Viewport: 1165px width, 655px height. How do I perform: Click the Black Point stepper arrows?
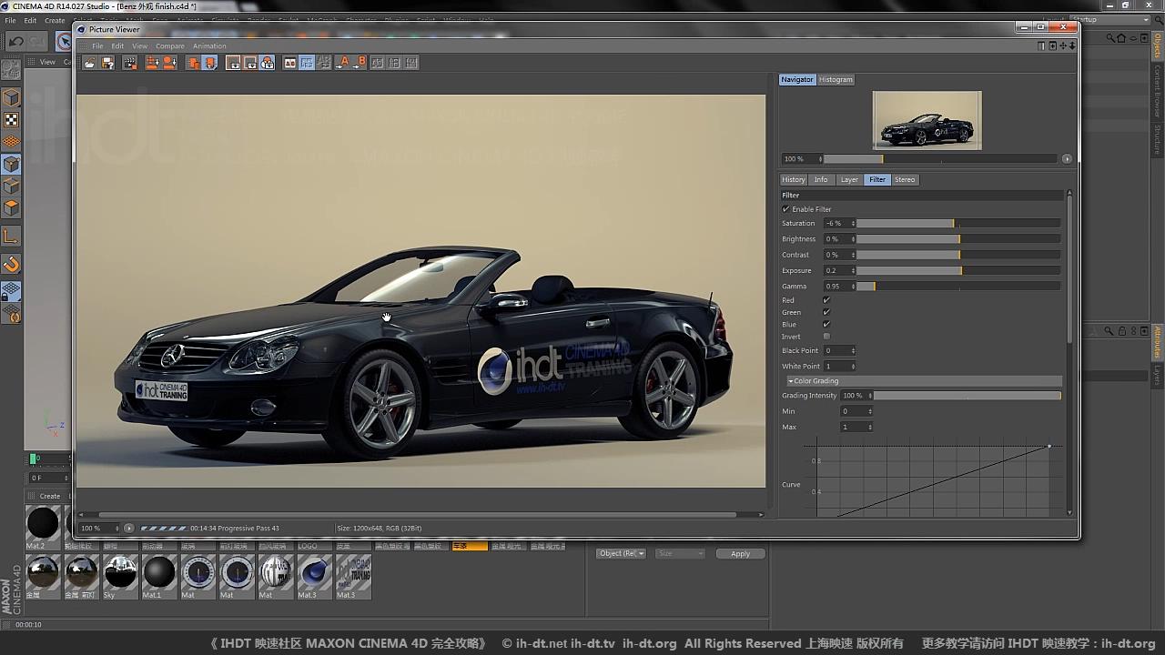[x=853, y=350]
